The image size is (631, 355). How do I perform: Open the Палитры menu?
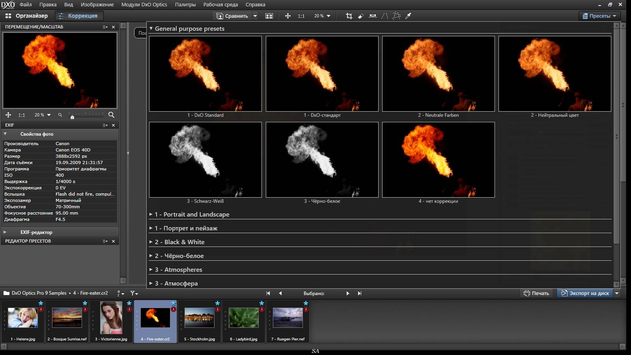tap(185, 4)
